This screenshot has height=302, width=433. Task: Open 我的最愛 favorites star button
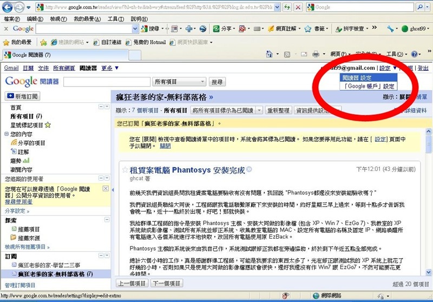click(17, 42)
